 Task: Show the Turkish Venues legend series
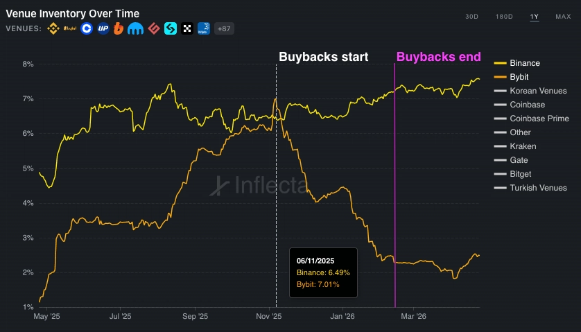(x=537, y=188)
